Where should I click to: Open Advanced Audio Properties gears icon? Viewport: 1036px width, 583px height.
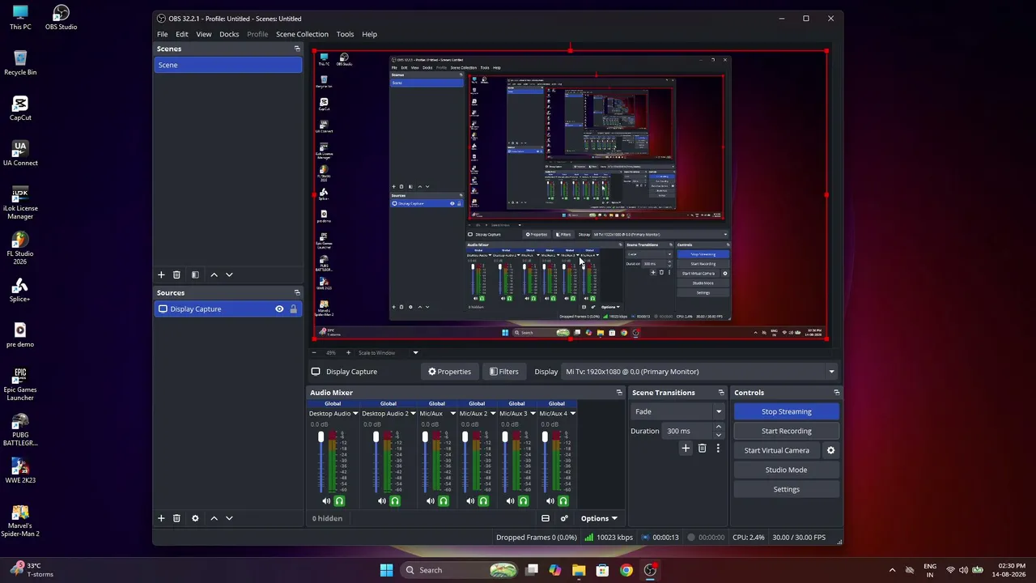coord(564,518)
